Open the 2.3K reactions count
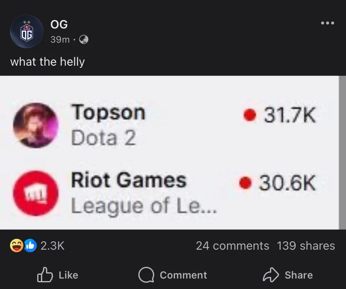Image resolution: width=346 pixels, height=289 pixels. [52, 246]
